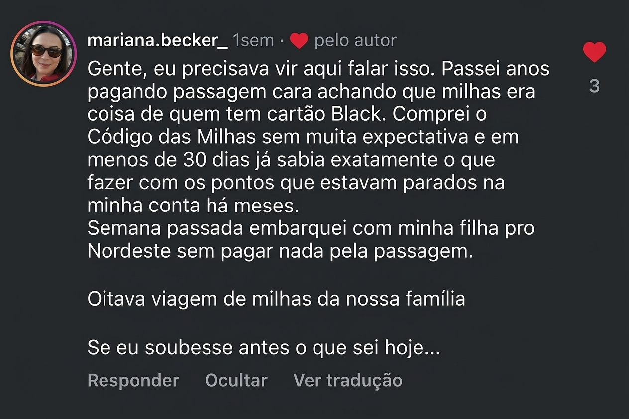Click the last line 'Se eu soubesse antes...'
Screen dimensions: 629x419
(x=262, y=347)
